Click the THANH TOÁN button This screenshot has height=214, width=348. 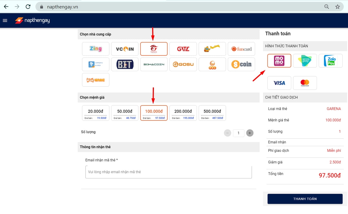pos(305,199)
